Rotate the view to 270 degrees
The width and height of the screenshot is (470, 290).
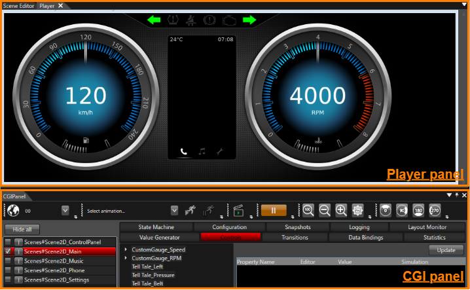pyautogui.click(x=435, y=211)
